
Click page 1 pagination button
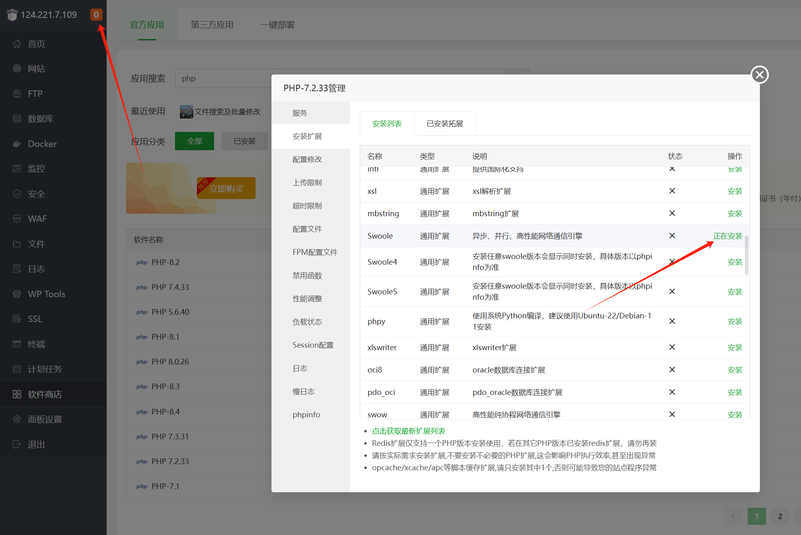pos(757,516)
